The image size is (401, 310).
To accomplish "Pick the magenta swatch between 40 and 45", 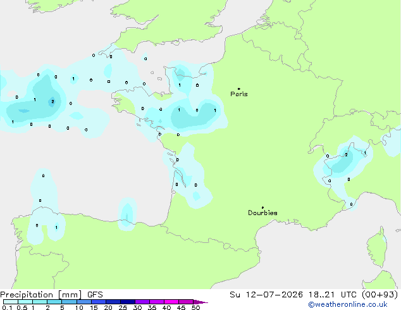I will [171, 302].
